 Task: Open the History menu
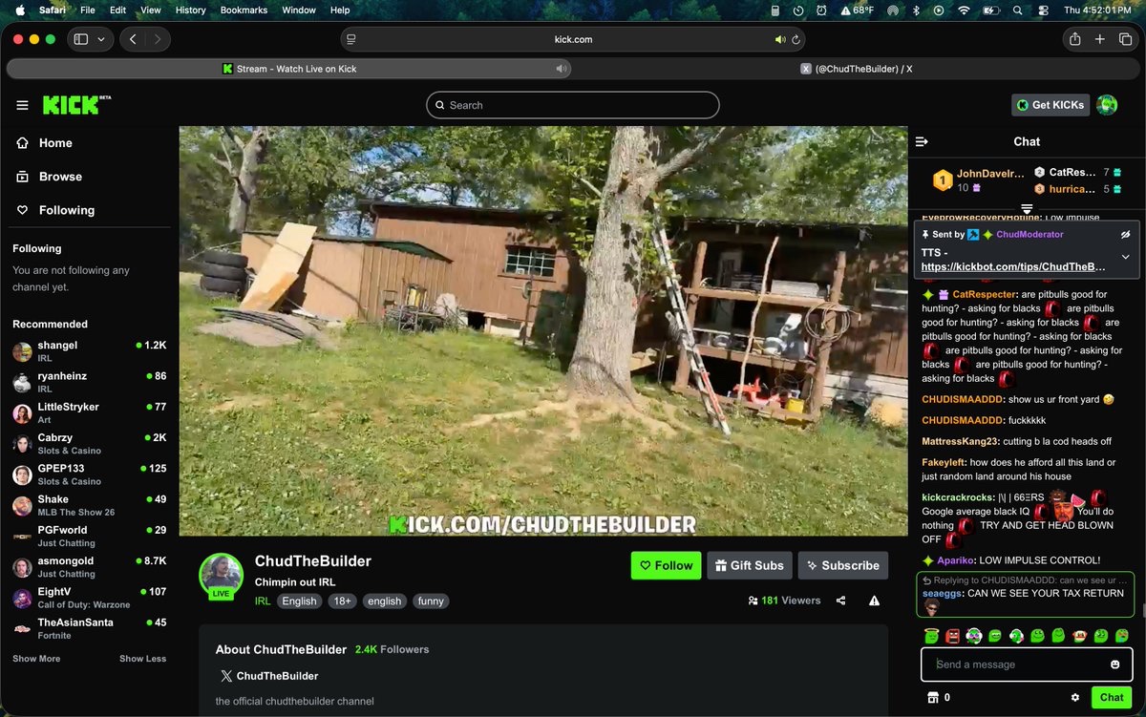190,10
